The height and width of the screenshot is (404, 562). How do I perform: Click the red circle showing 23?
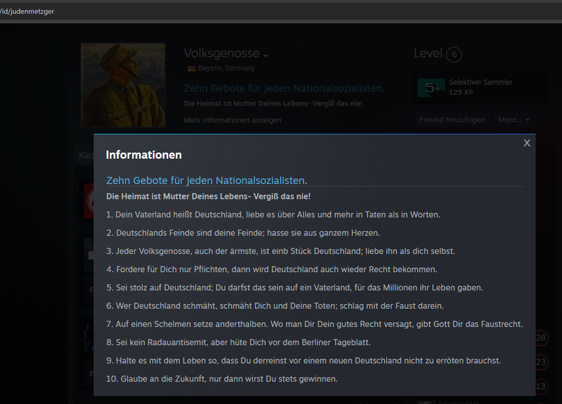[541, 362]
